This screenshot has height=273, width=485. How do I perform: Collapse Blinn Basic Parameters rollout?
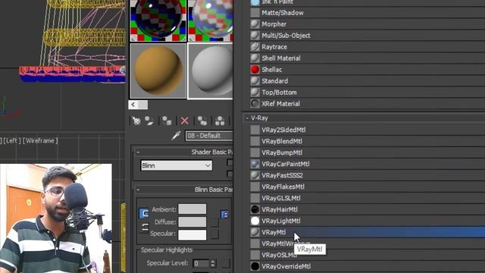[x=138, y=190]
